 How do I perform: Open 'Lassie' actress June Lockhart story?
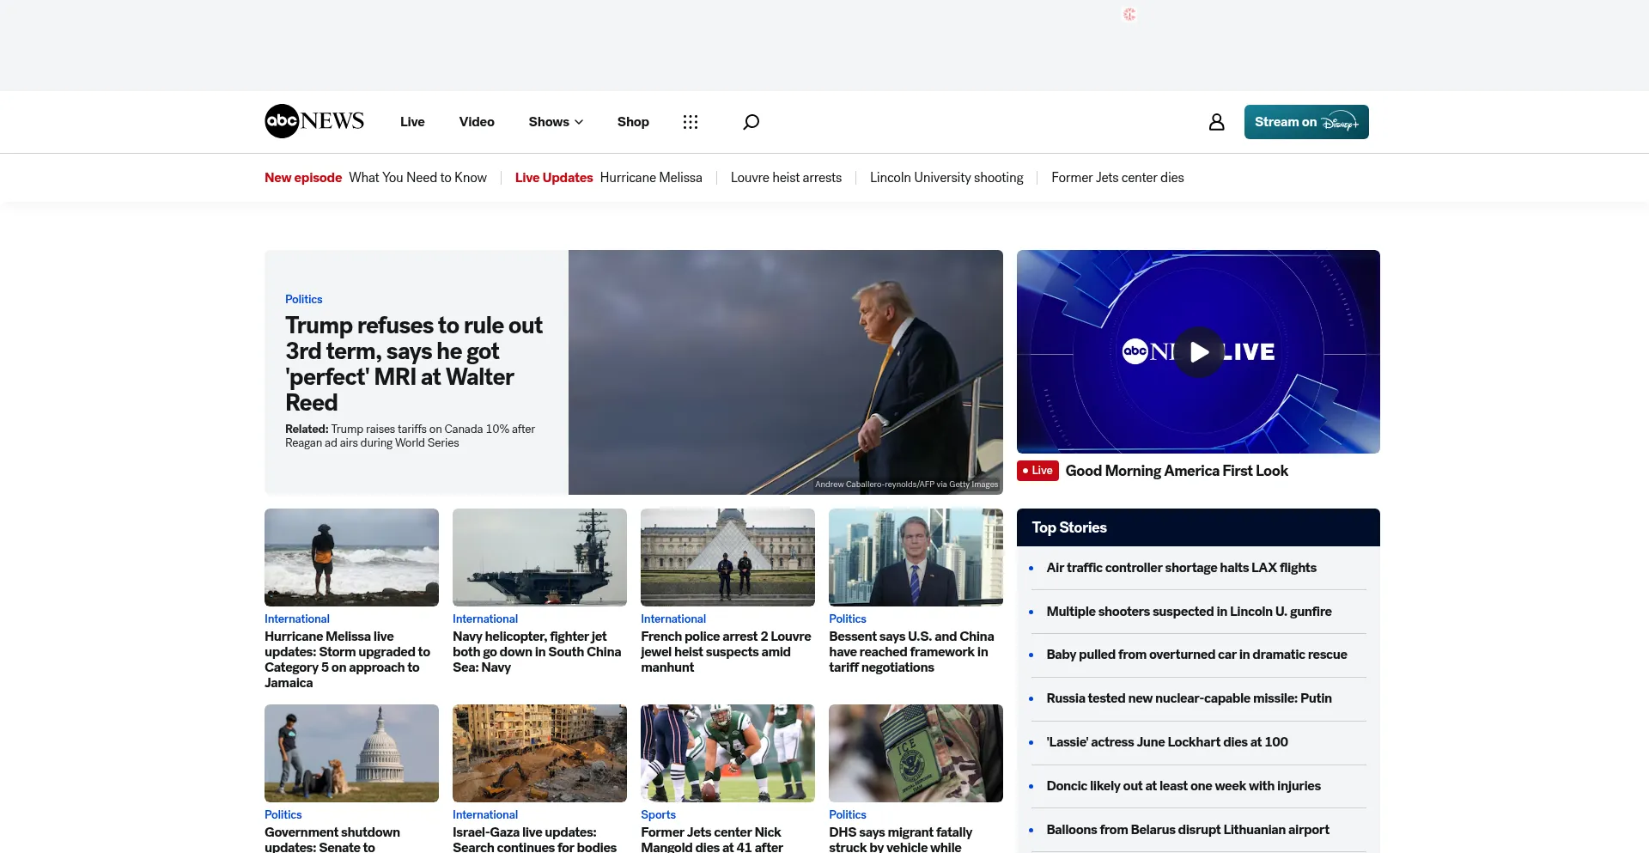(1167, 742)
